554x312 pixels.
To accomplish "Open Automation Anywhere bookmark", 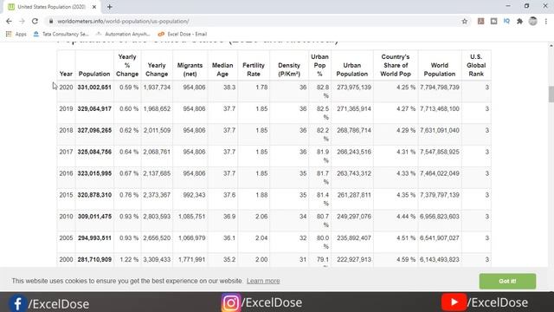I will pyautogui.click(x=123, y=34).
